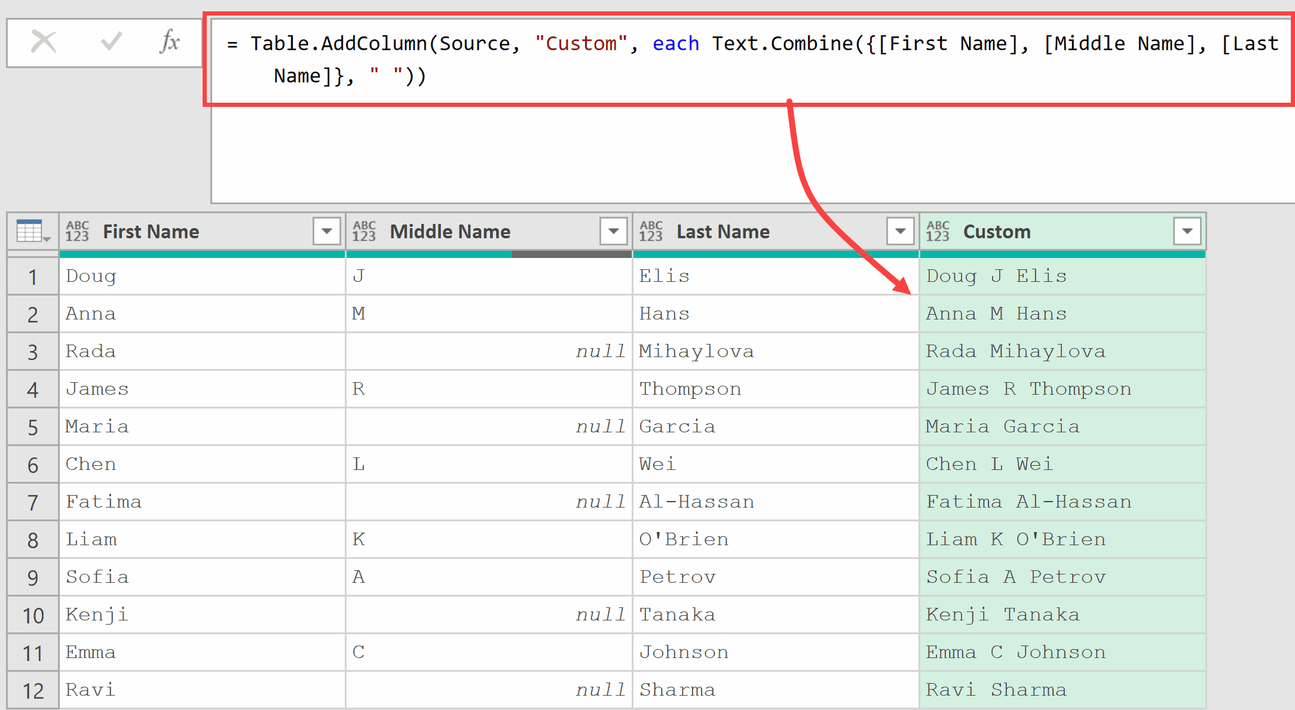This screenshot has height=710, width=1295.
Task: Open First Name column filter dropdown
Action: tap(326, 231)
